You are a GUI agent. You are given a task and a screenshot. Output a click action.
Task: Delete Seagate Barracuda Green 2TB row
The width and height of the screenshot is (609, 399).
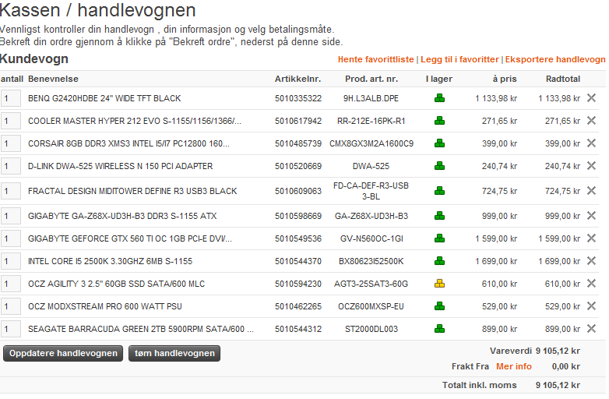click(591, 328)
